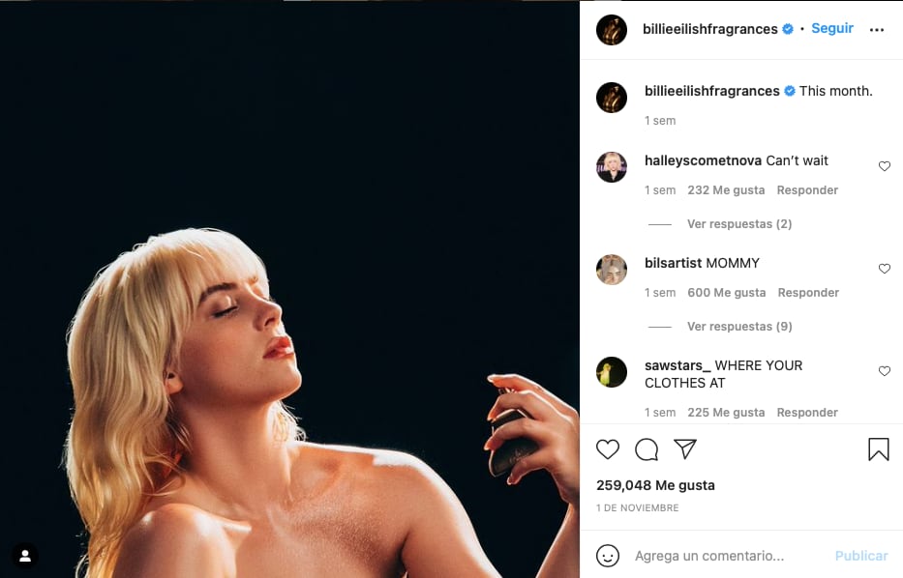Like sawstars_ comment using its heart

pos(884,370)
